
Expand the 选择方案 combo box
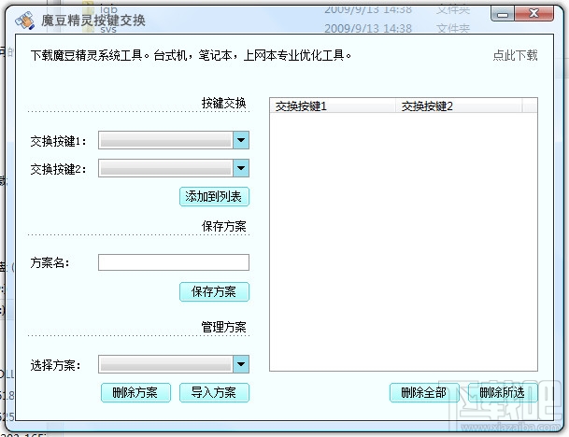(241, 364)
